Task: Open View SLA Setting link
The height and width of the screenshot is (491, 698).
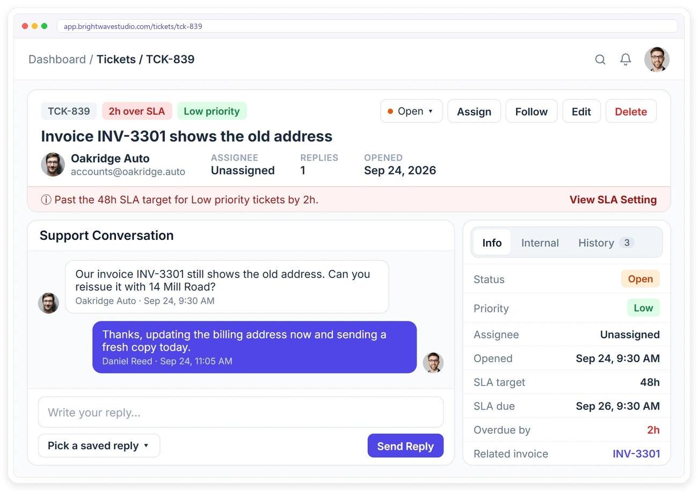Action: point(613,200)
